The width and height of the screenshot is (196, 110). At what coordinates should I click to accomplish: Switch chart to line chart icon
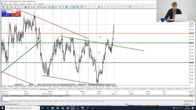[56, 7]
